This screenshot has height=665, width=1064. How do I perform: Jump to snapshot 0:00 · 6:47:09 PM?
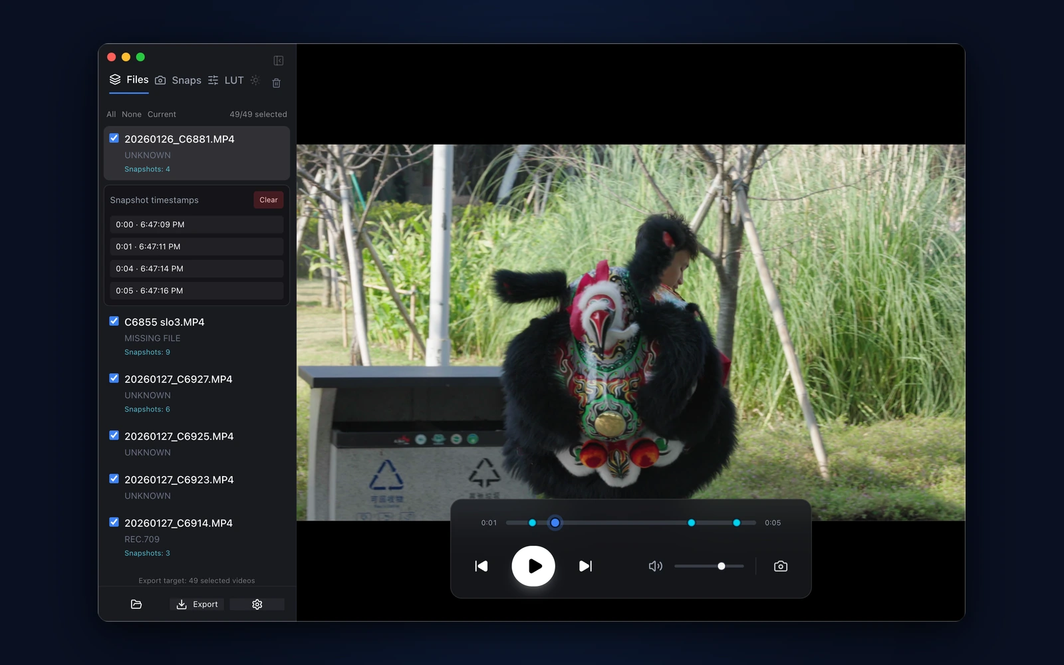197,225
